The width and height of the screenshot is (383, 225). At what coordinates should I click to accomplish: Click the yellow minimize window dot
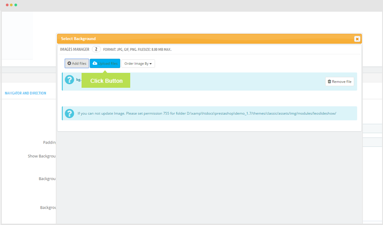[11, 5]
